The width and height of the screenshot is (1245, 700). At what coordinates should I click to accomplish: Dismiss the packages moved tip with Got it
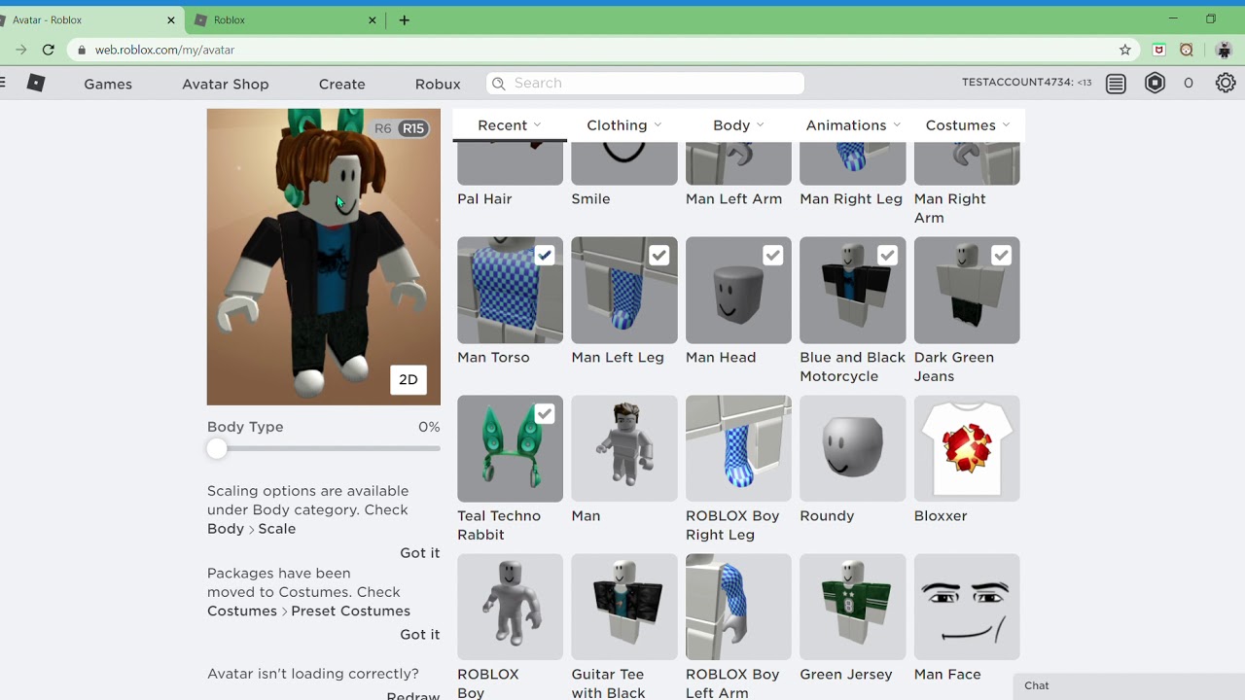pyautogui.click(x=420, y=635)
